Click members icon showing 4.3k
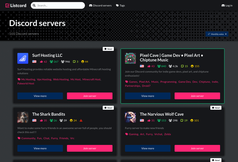Screen dimensions: 238x162 pos(170,66)
